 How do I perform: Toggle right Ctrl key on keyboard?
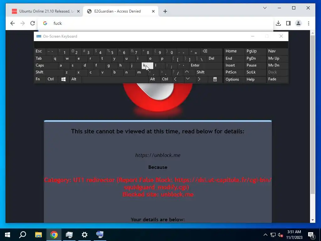pos(166,79)
